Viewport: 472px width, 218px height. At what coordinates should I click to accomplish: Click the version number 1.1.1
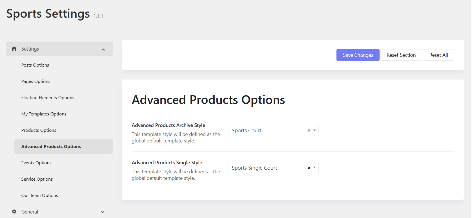coord(98,16)
